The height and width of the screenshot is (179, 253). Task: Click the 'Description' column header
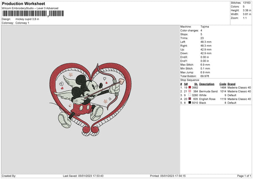[x=207, y=84]
